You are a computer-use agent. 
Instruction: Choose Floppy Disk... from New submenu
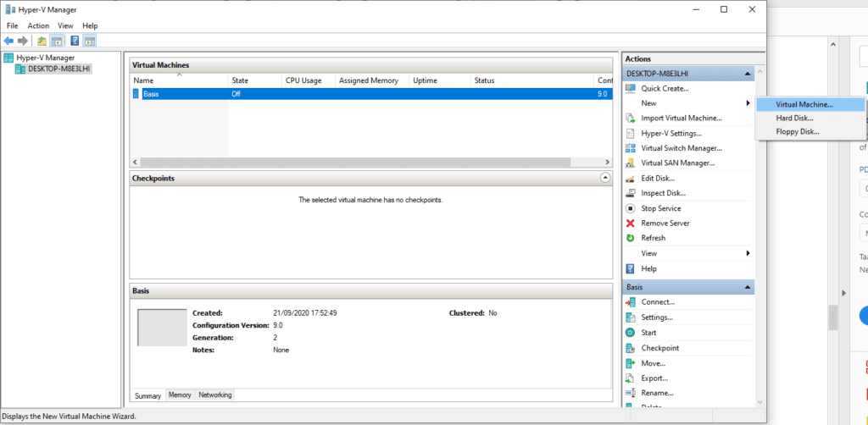click(x=810, y=131)
